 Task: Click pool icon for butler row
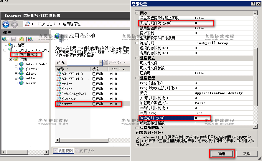tap(58, 84)
